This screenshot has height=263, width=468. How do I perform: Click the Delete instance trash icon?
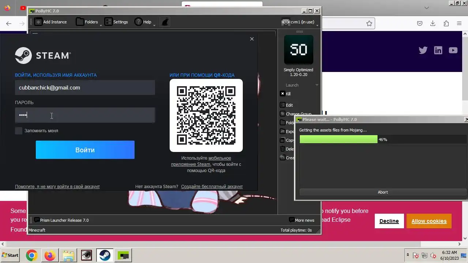click(x=282, y=149)
